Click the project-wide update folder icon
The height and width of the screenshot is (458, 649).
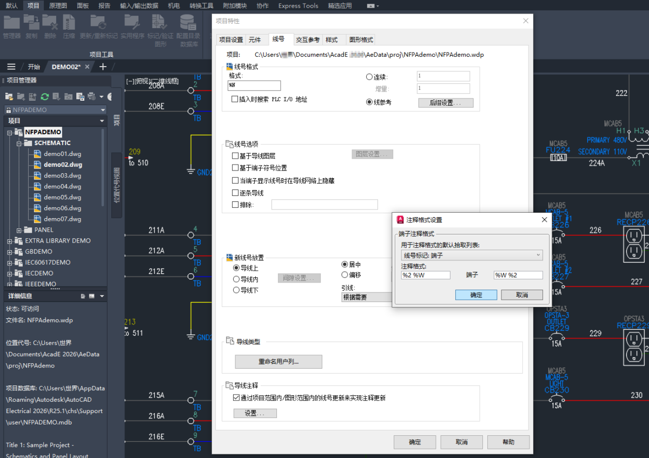pos(68,96)
